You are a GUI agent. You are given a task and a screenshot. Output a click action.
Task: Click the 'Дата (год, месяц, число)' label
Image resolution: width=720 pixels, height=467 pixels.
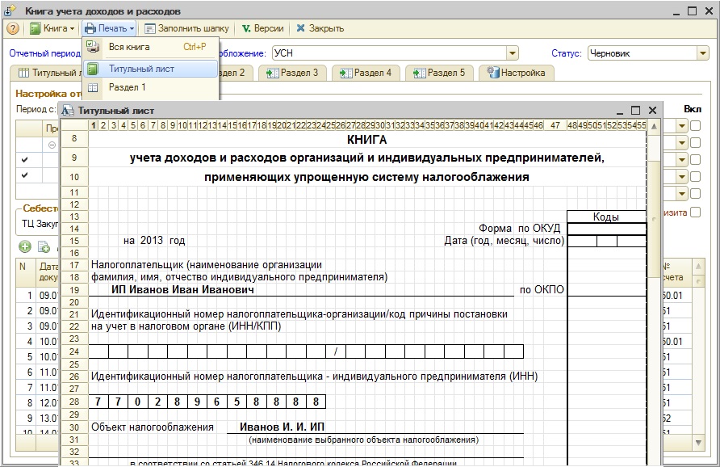[504, 241]
